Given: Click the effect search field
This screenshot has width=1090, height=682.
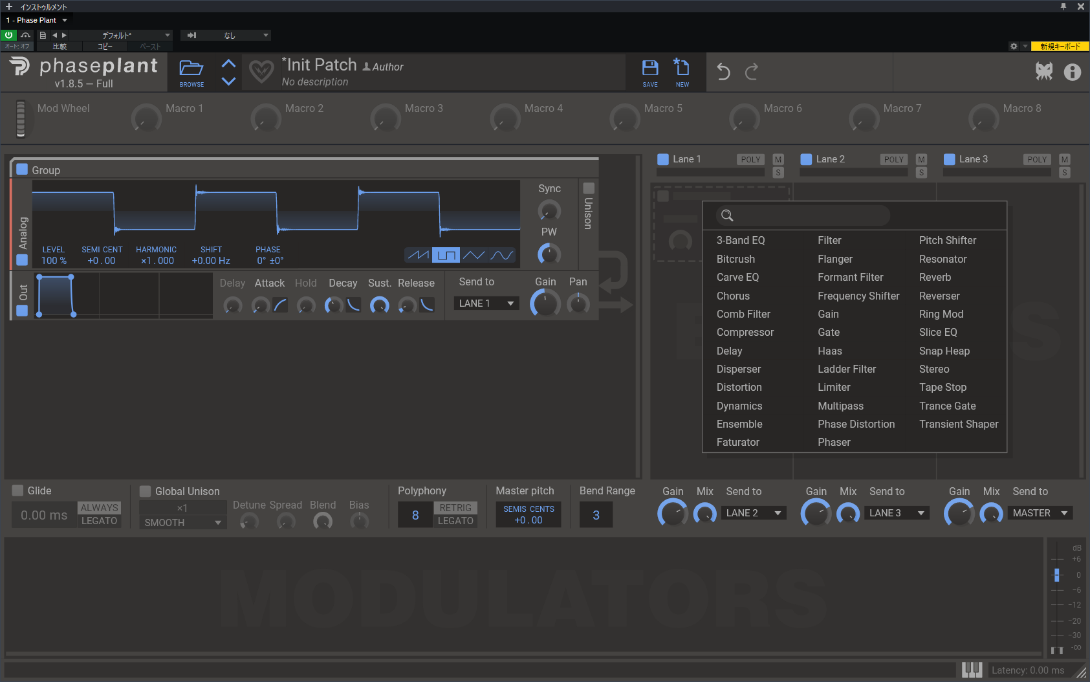Looking at the screenshot, I should (x=802, y=215).
